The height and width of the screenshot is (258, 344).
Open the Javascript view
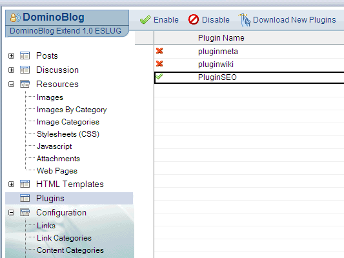pyautogui.click(x=54, y=146)
